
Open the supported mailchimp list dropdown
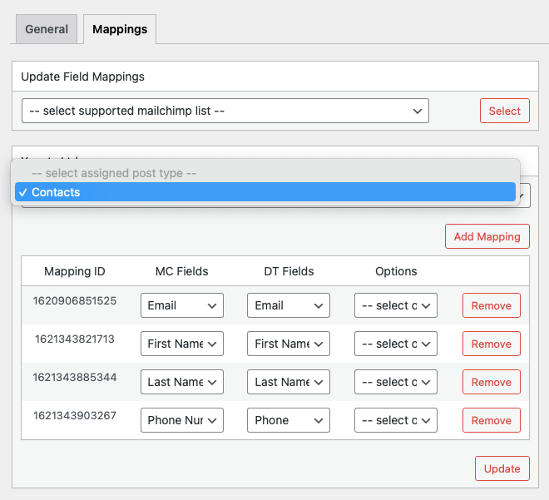pos(225,111)
